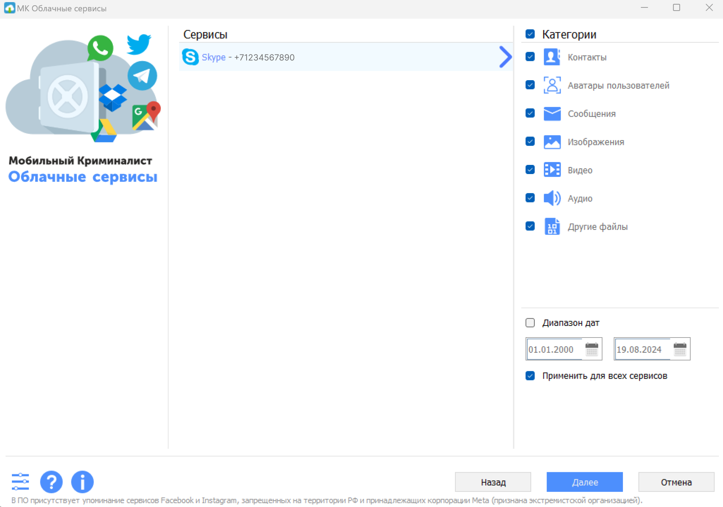Image resolution: width=723 pixels, height=507 pixels.
Task: Close the МК Облачные сервисы window
Action: click(709, 8)
